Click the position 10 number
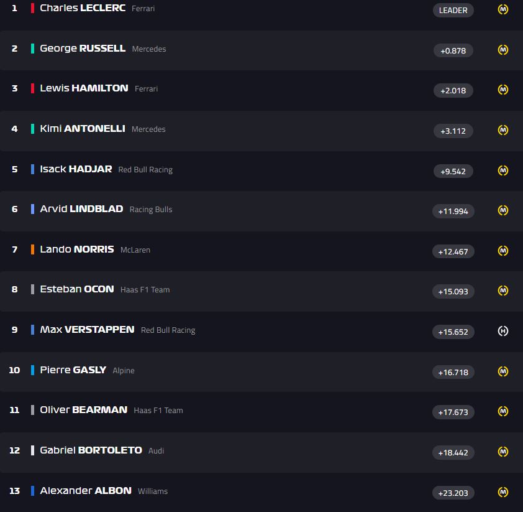 point(14,370)
